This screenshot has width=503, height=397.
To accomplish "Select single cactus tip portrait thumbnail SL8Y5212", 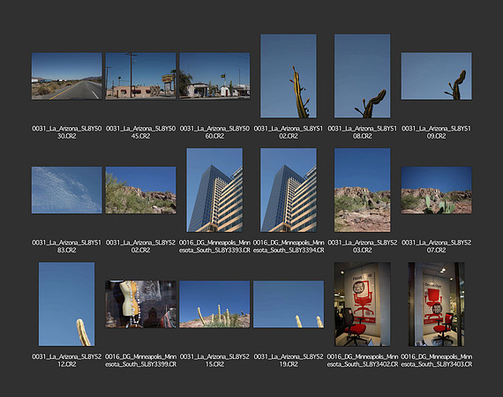I will coord(67,304).
